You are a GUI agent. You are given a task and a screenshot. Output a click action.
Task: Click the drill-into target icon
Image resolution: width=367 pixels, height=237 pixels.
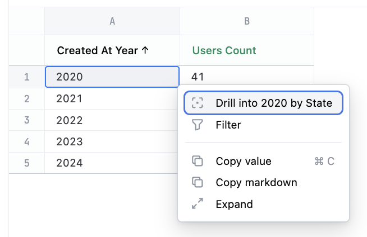coord(197,103)
